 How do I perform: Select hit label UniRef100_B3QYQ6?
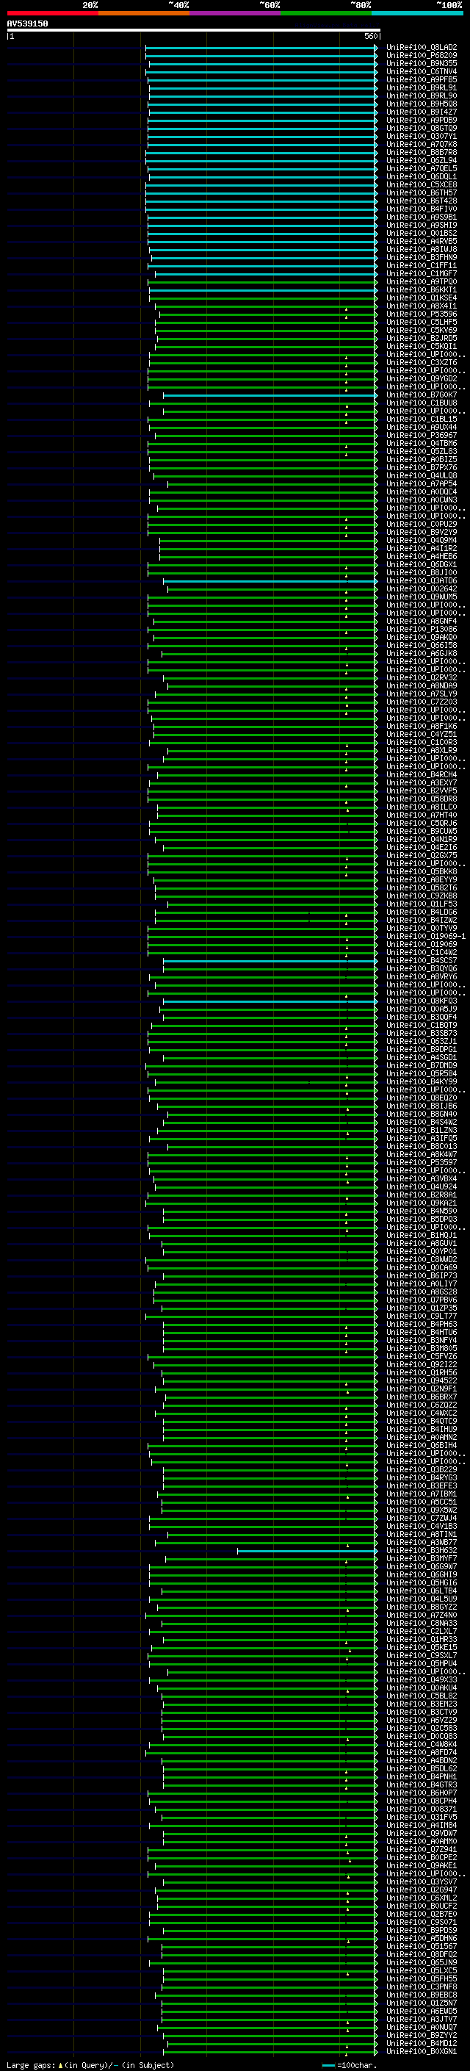tap(421, 969)
